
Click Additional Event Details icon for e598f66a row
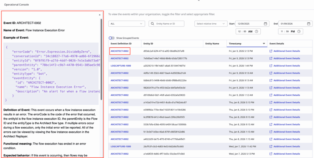point(271,110)
